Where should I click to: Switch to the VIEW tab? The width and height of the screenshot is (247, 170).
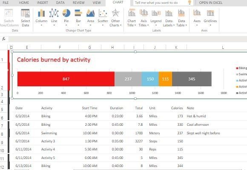pyautogui.click(x=97, y=3)
